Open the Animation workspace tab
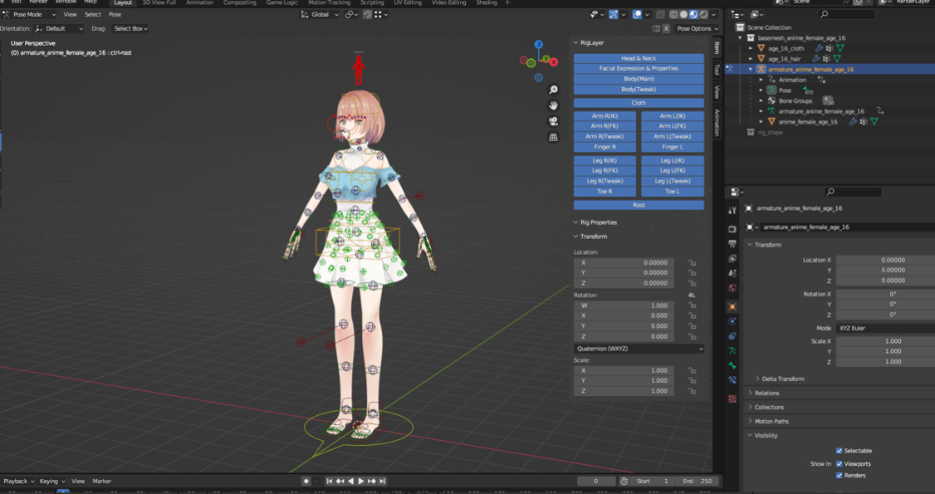 [199, 3]
